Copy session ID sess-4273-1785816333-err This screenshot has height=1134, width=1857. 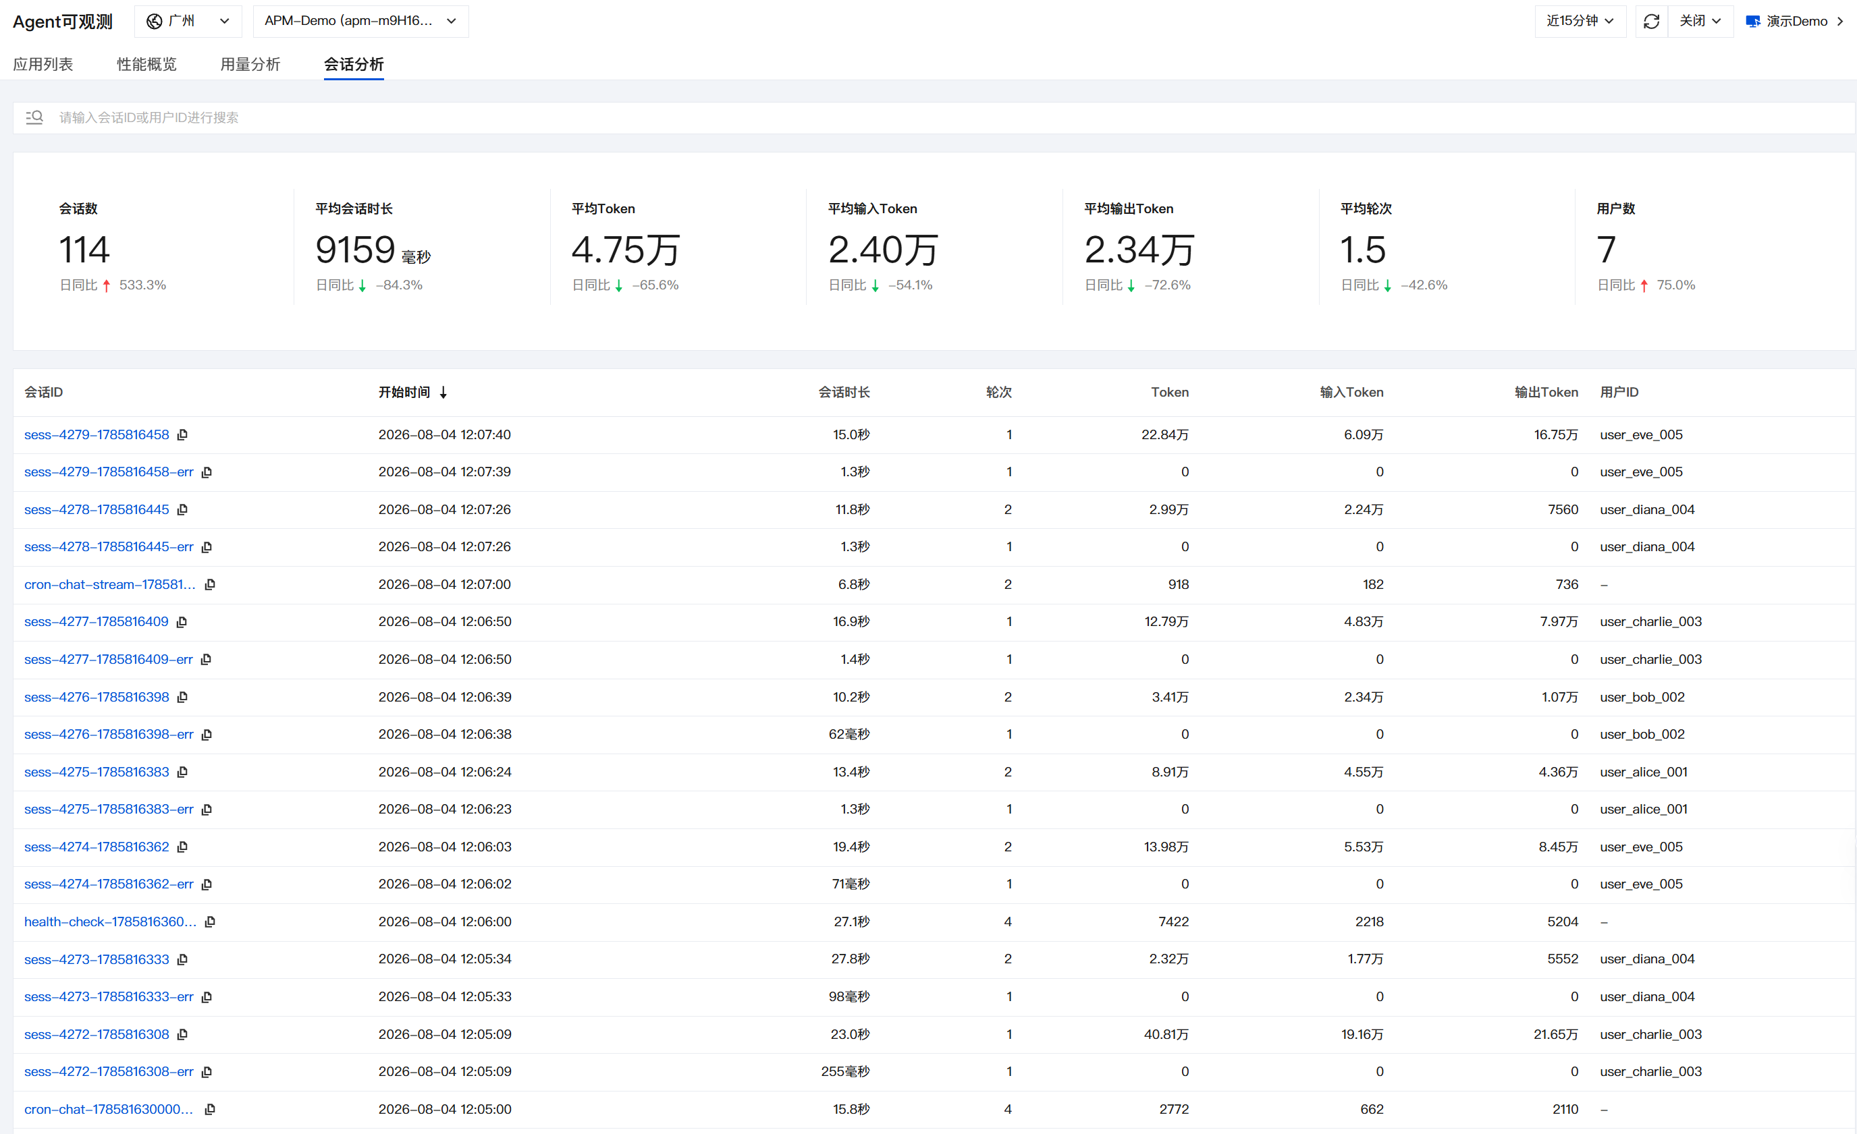point(207,997)
